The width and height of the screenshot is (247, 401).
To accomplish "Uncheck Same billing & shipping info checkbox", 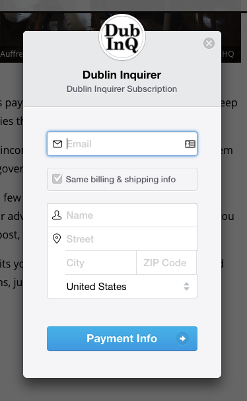I will 57,179.
